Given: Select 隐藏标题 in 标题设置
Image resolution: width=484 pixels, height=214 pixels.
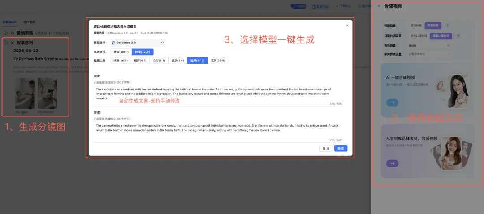Looking at the screenshot, I should pos(433,26).
